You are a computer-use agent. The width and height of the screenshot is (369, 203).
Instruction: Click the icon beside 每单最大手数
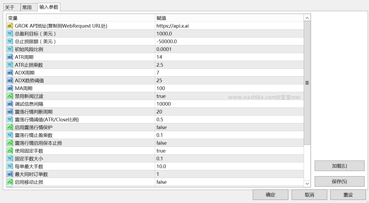(x=10, y=166)
